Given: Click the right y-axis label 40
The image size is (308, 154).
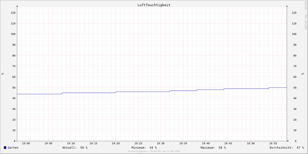Looking at the screenshot, I should point(295,98).
